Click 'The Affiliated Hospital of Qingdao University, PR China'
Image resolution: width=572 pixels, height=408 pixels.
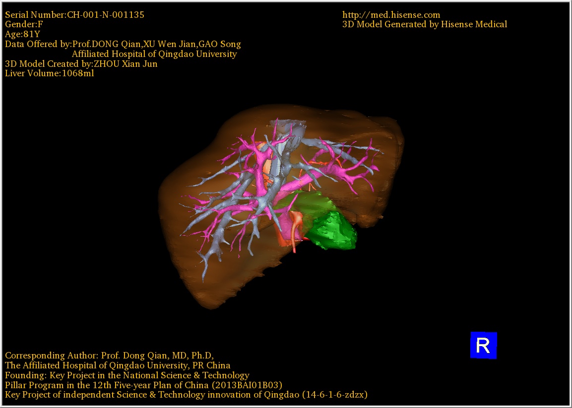(118, 365)
